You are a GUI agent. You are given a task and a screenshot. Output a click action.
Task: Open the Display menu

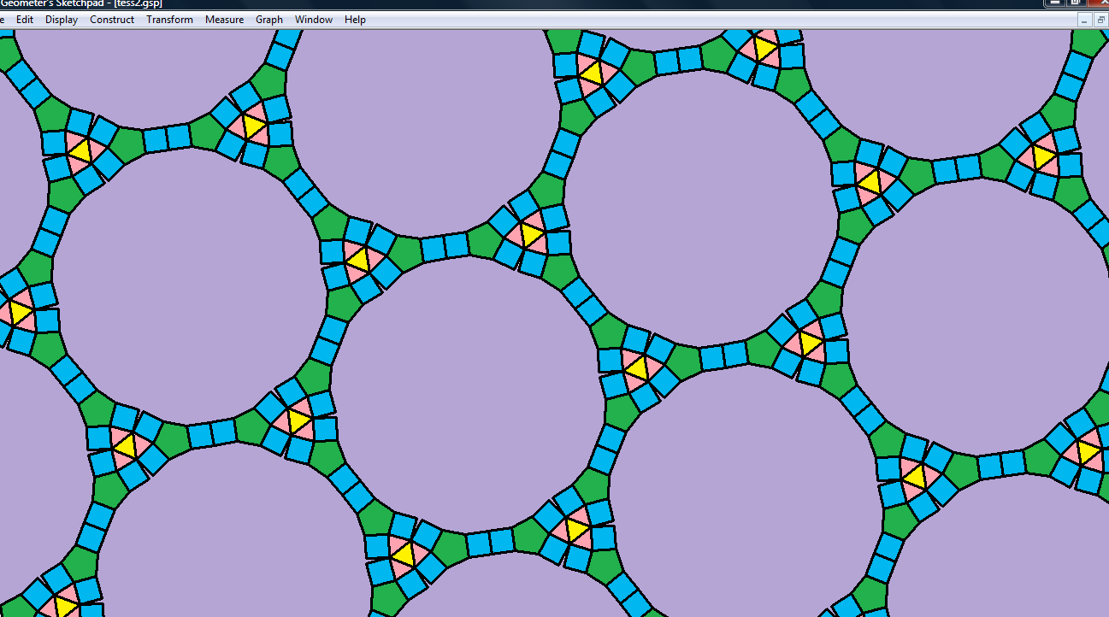pyautogui.click(x=62, y=20)
